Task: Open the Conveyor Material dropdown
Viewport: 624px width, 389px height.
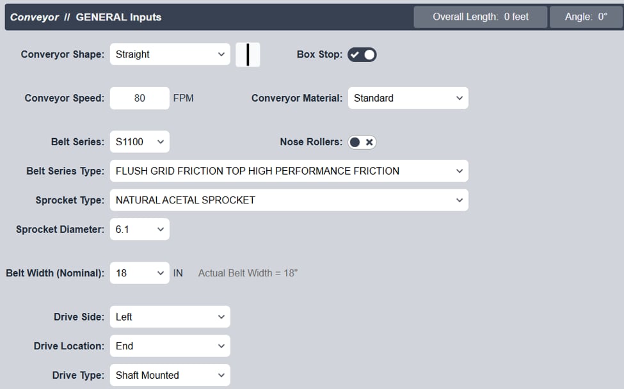Action: coord(408,98)
